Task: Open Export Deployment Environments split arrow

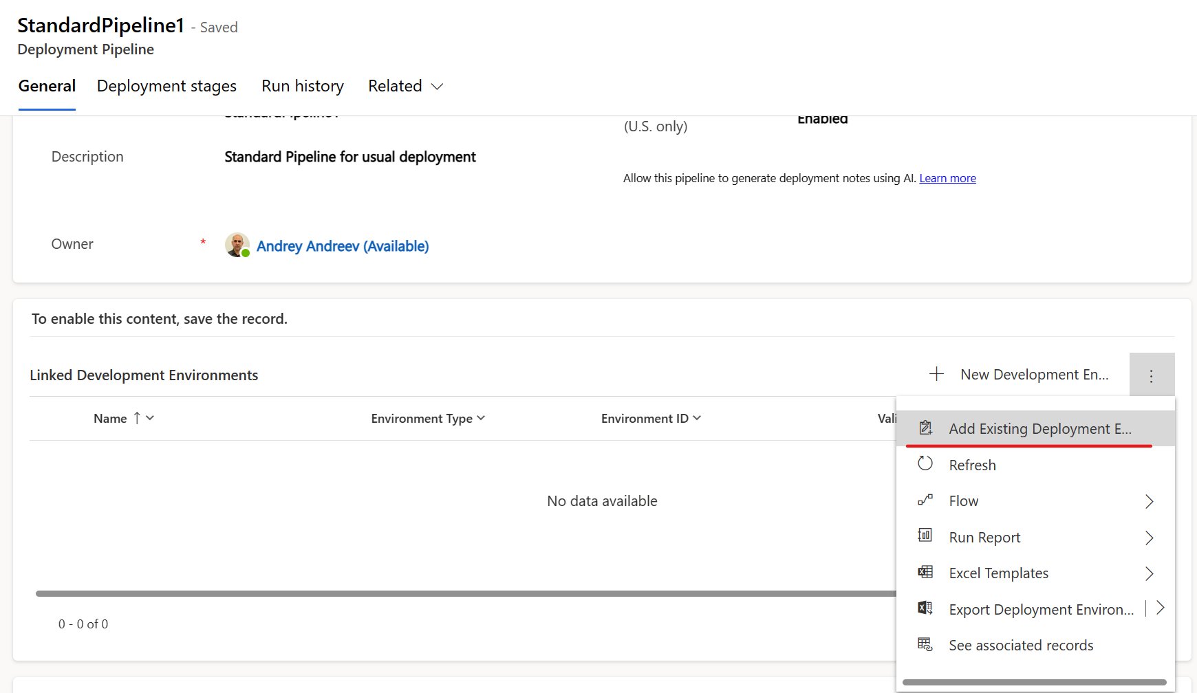Action: coord(1161,608)
